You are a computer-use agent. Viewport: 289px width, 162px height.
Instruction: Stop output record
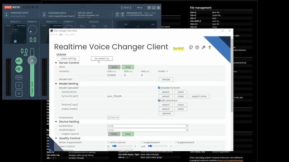pyautogui.click(x=128, y=134)
